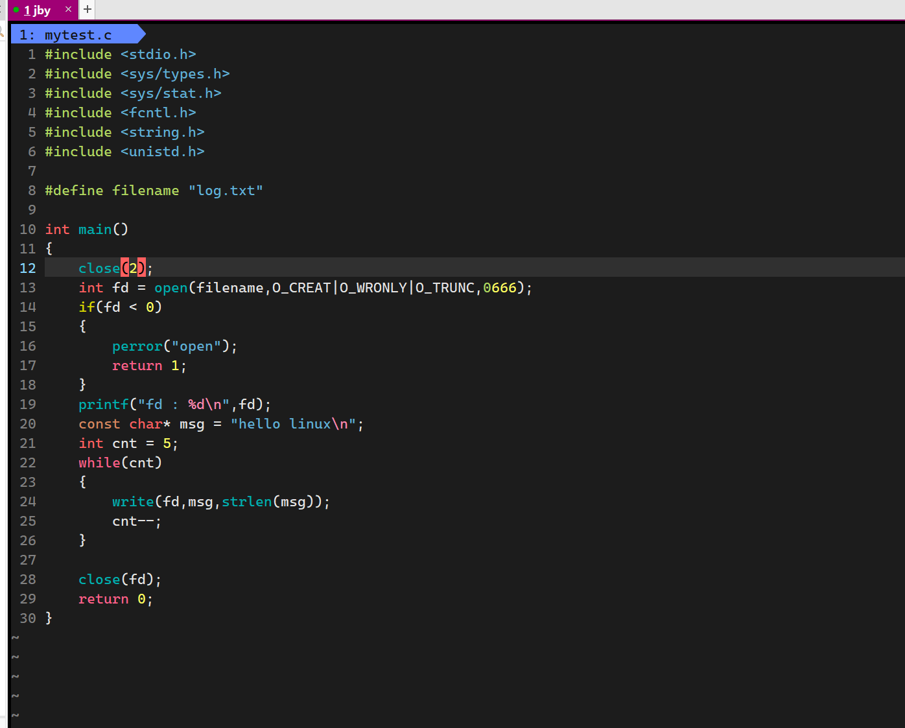The image size is (905, 728).
Task: Select the mytest.c buffer tab
Action: point(78,34)
